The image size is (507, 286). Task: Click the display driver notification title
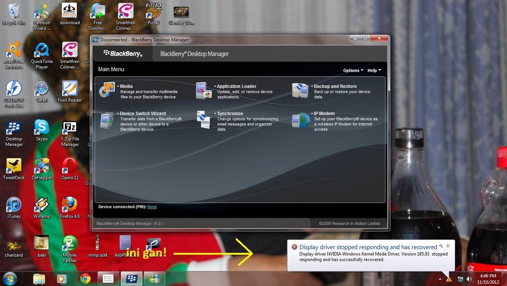pos(368,247)
